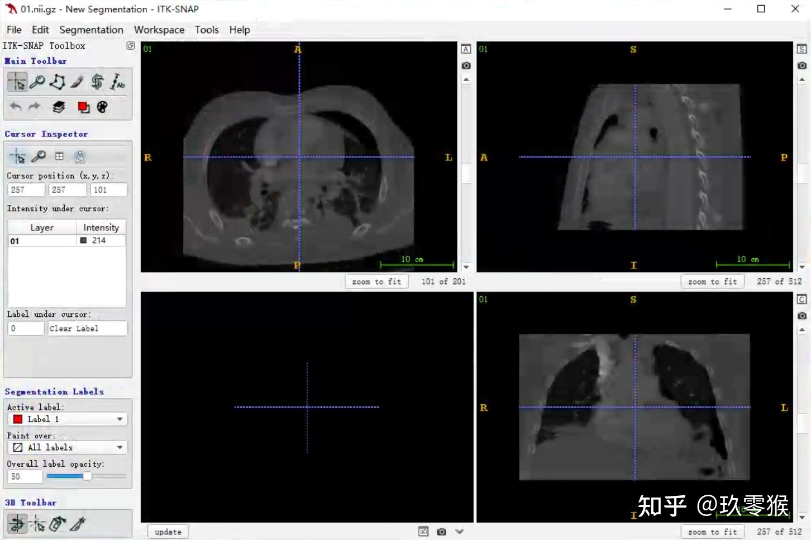Activate the 3D scalpel tool

(78, 524)
